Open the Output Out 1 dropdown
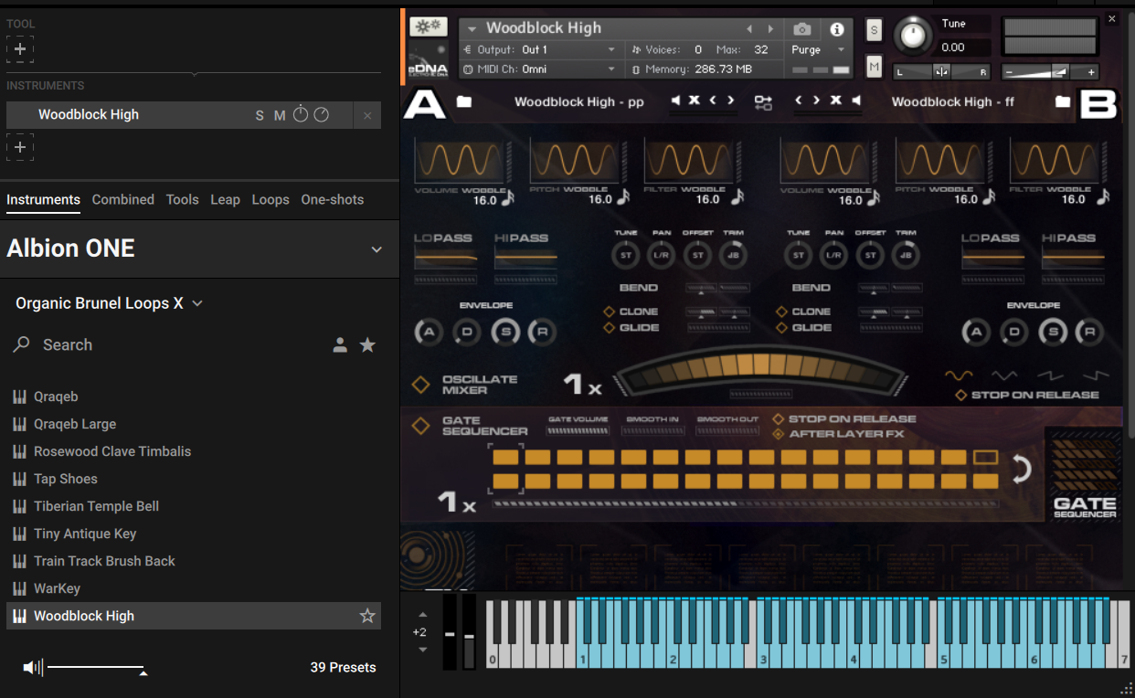 click(x=541, y=49)
